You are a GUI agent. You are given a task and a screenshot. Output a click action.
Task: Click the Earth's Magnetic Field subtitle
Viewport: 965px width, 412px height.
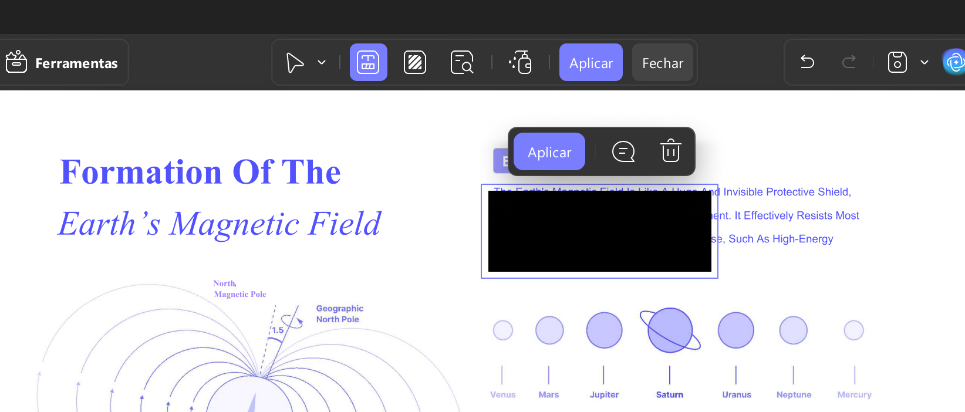(220, 224)
